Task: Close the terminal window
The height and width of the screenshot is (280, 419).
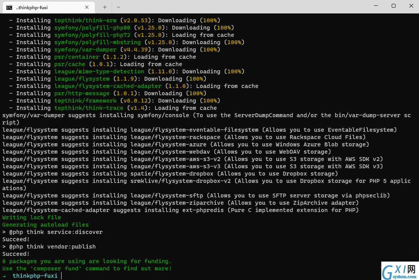Action: (411, 6)
